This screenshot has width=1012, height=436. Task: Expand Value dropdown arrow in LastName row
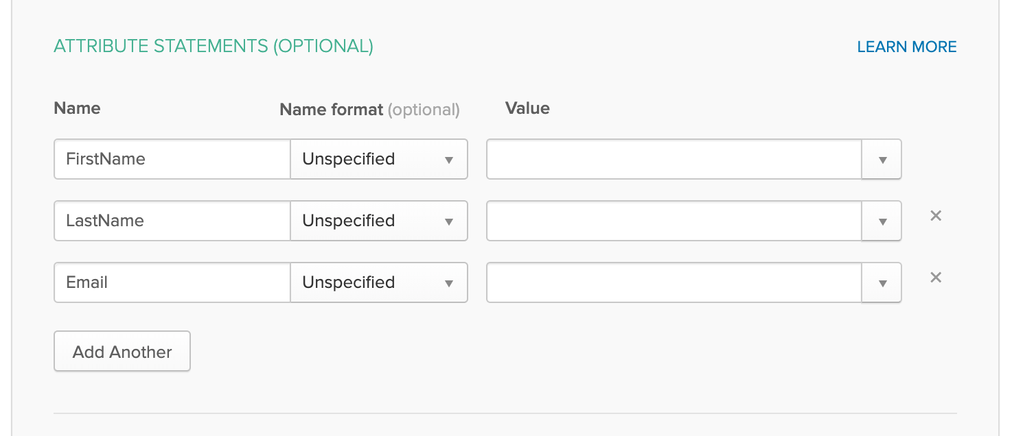click(x=882, y=221)
